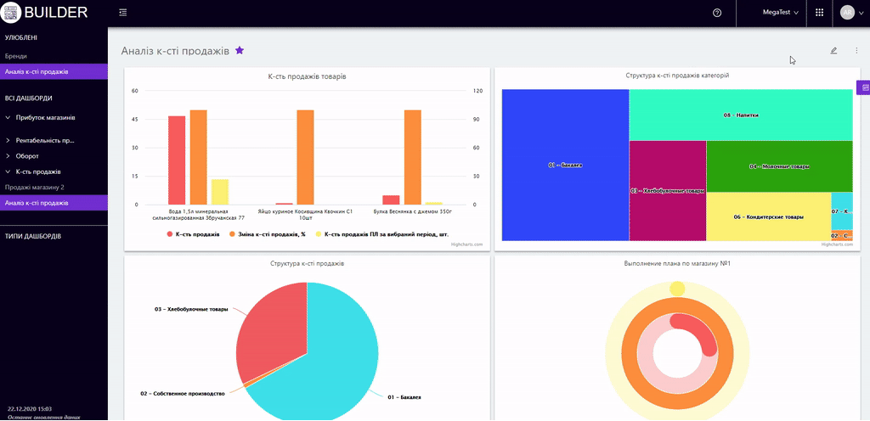Select 'Продажі магазину 2' dashboard

tap(35, 187)
